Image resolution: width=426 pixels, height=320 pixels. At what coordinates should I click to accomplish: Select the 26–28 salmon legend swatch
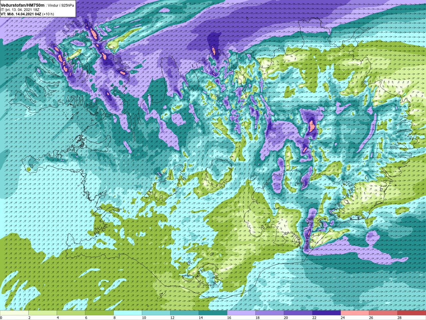(383, 313)
